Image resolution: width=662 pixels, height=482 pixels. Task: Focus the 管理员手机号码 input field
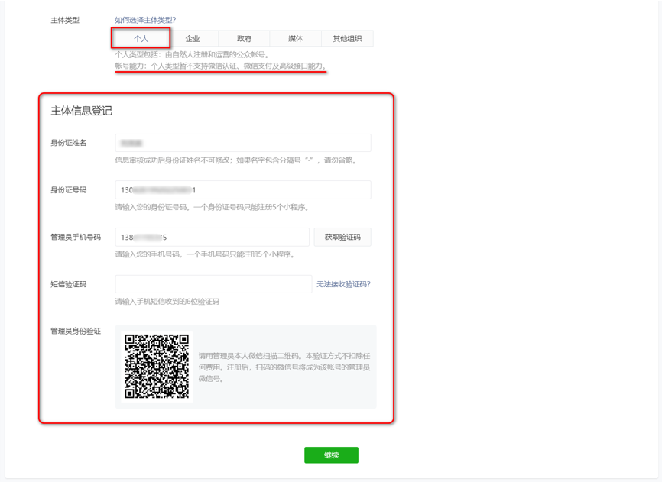[213, 237]
